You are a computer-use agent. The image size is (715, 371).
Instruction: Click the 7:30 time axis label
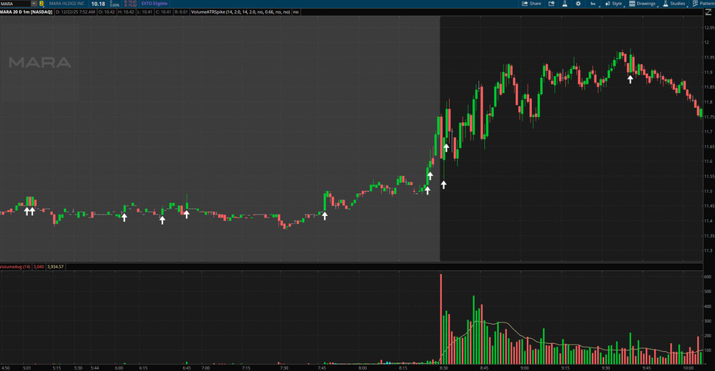(x=284, y=368)
